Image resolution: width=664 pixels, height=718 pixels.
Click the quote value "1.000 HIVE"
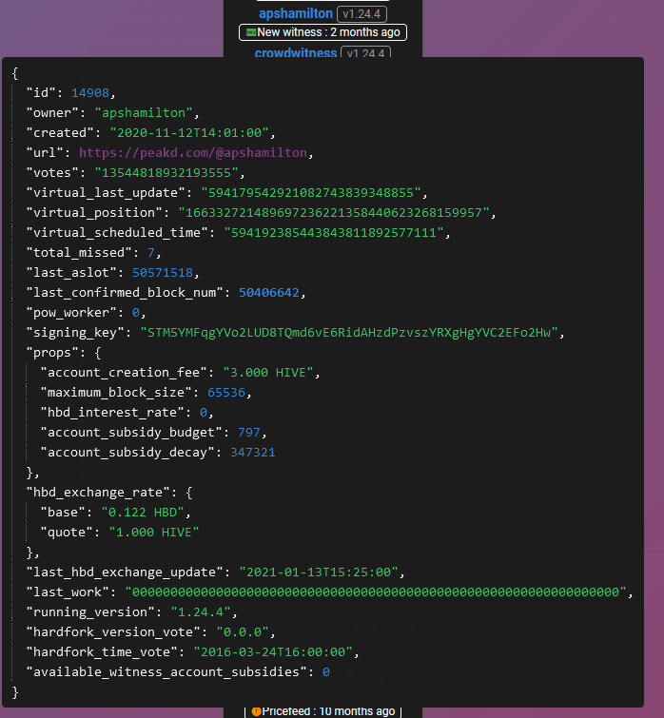154,533
